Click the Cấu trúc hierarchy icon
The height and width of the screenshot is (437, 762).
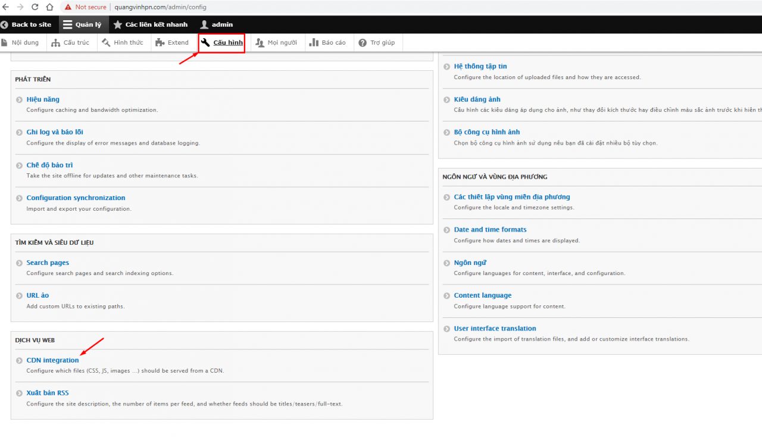pyautogui.click(x=56, y=43)
